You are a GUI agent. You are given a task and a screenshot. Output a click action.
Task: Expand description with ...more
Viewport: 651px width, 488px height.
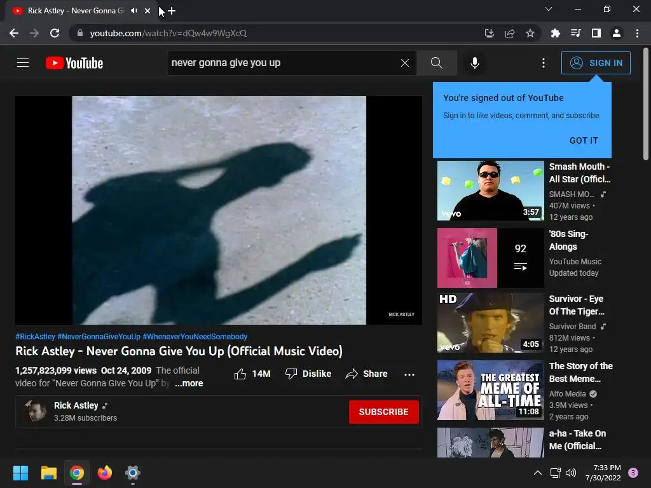coord(189,383)
